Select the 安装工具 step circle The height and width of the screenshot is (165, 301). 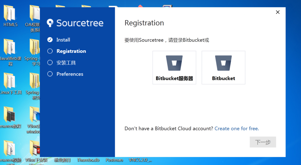(x=50, y=62)
